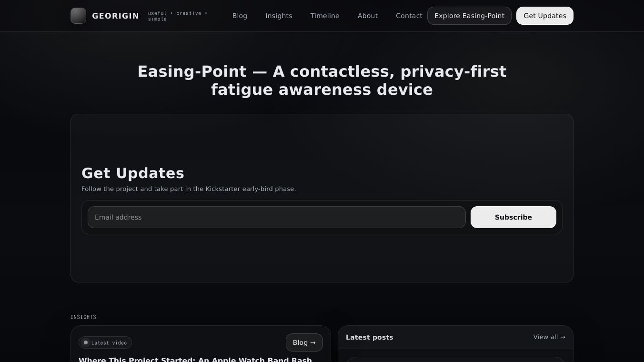The image size is (644, 362).
Task: Click the GEORIGIN wordmark in the header
Action: click(115, 16)
